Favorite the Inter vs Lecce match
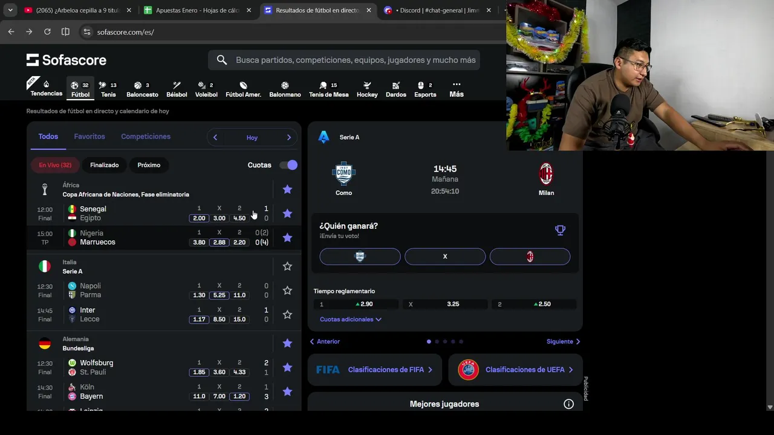Viewport: 774px width, 435px height. pos(287,315)
